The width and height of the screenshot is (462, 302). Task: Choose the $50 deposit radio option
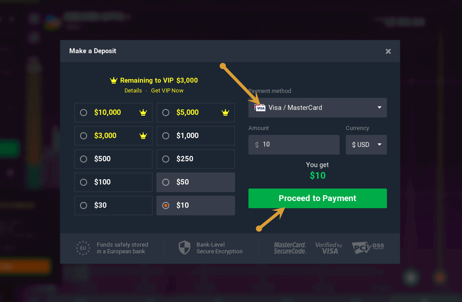click(196, 182)
